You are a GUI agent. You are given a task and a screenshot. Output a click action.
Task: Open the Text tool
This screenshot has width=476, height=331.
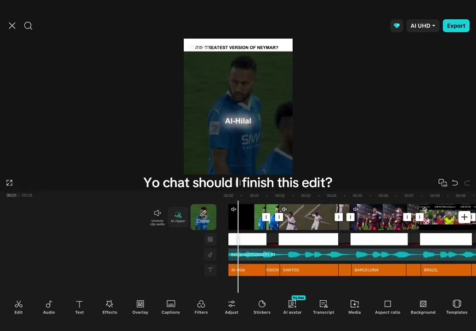(x=79, y=307)
